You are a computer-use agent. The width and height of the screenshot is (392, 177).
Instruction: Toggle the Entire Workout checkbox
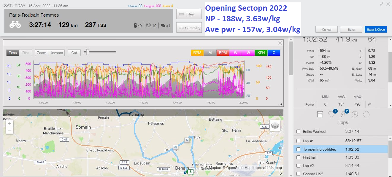[299, 132]
